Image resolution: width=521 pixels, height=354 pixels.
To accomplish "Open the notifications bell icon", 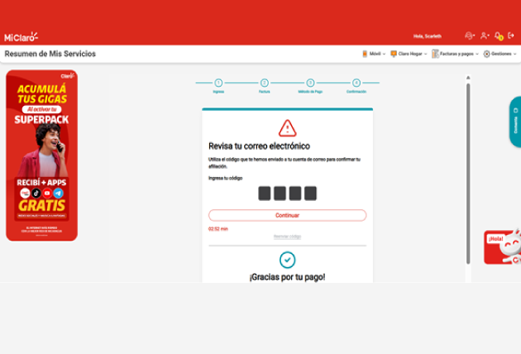I will point(499,36).
